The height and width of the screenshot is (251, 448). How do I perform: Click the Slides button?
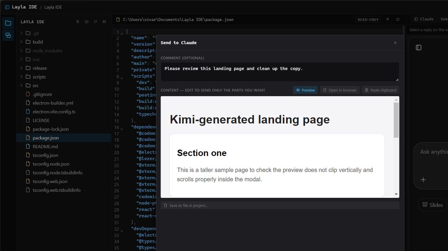pyautogui.click(x=433, y=205)
